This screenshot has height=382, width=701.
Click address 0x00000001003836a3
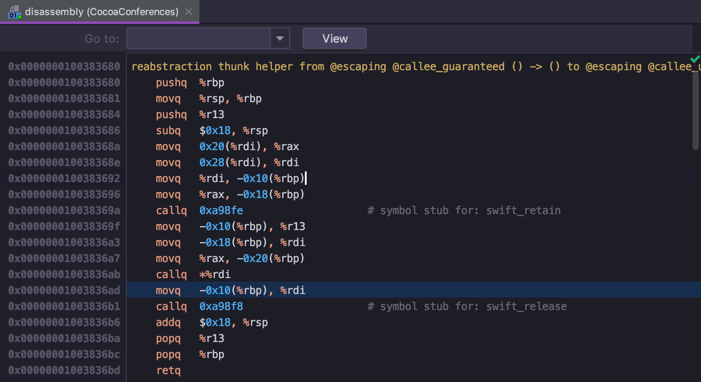pyautogui.click(x=64, y=243)
